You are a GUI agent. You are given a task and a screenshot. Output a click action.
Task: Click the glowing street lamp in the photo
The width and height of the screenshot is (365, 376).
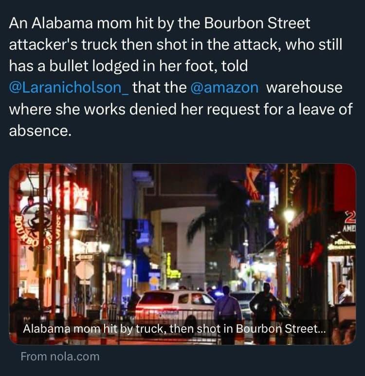pos(289,215)
